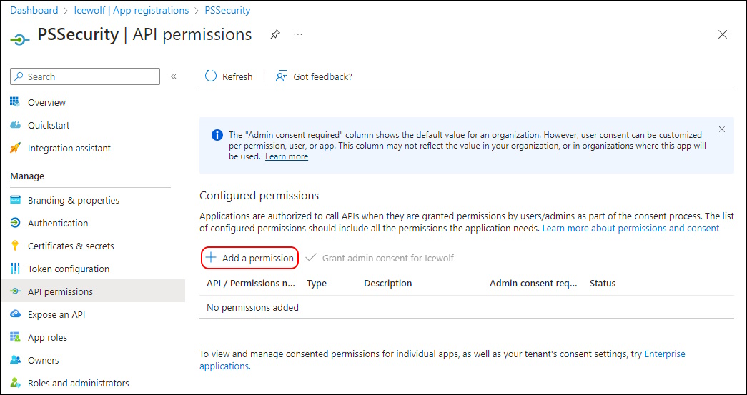Open the Got feedback option
Viewport: 747px width, 395px height.
[x=314, y=76]
